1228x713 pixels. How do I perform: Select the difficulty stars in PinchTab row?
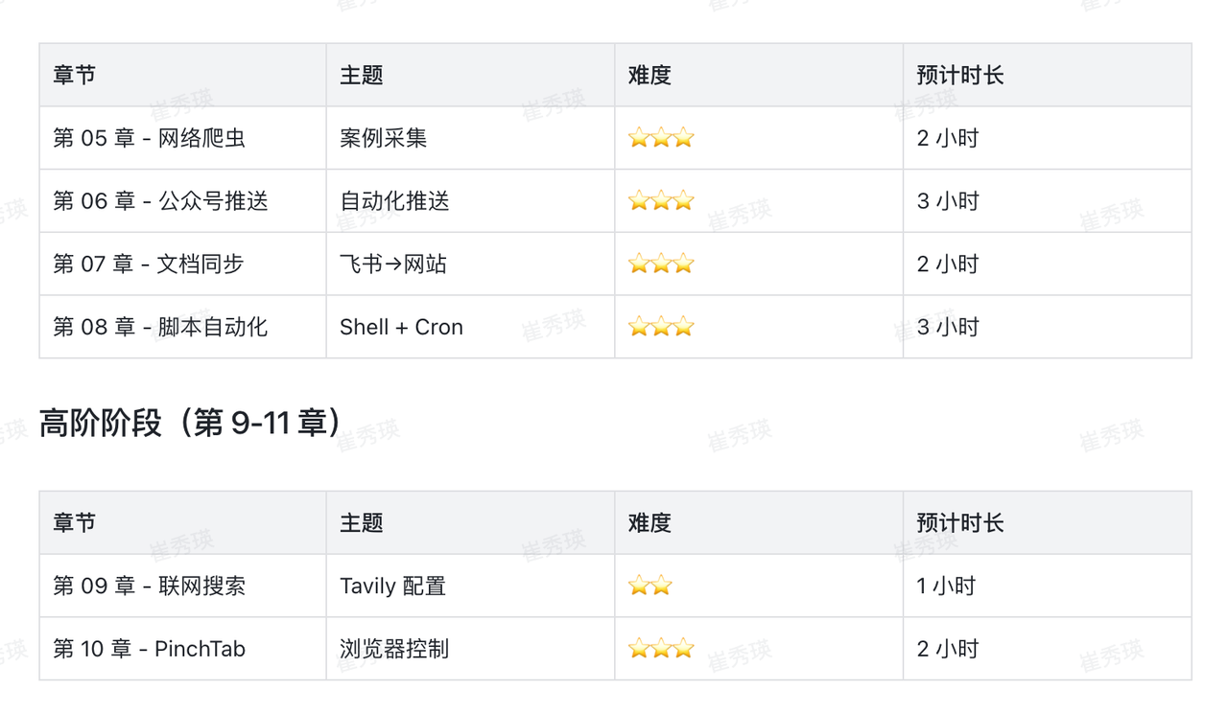click(661, 649)
